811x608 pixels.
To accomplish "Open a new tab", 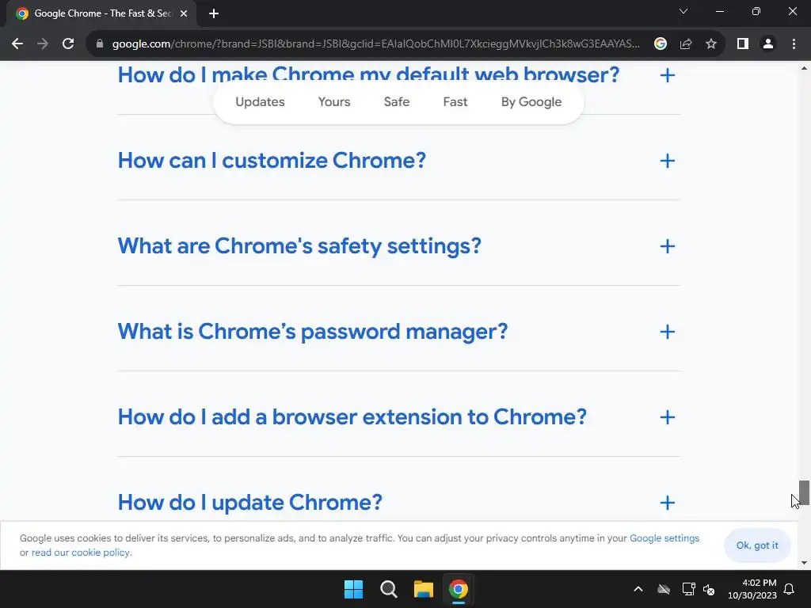I will (x=214, y=14).
